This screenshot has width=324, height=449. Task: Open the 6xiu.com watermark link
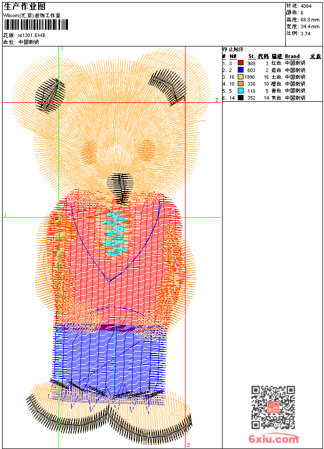click(x=274, y=439)
